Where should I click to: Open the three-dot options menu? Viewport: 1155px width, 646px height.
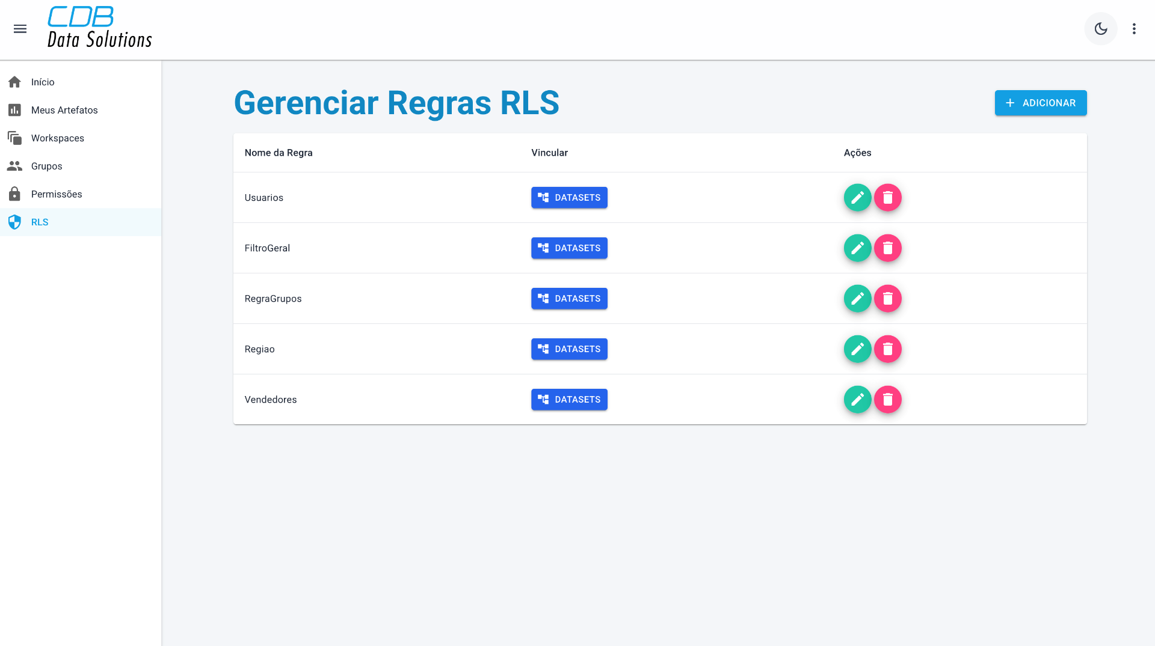pos(1134,29)
